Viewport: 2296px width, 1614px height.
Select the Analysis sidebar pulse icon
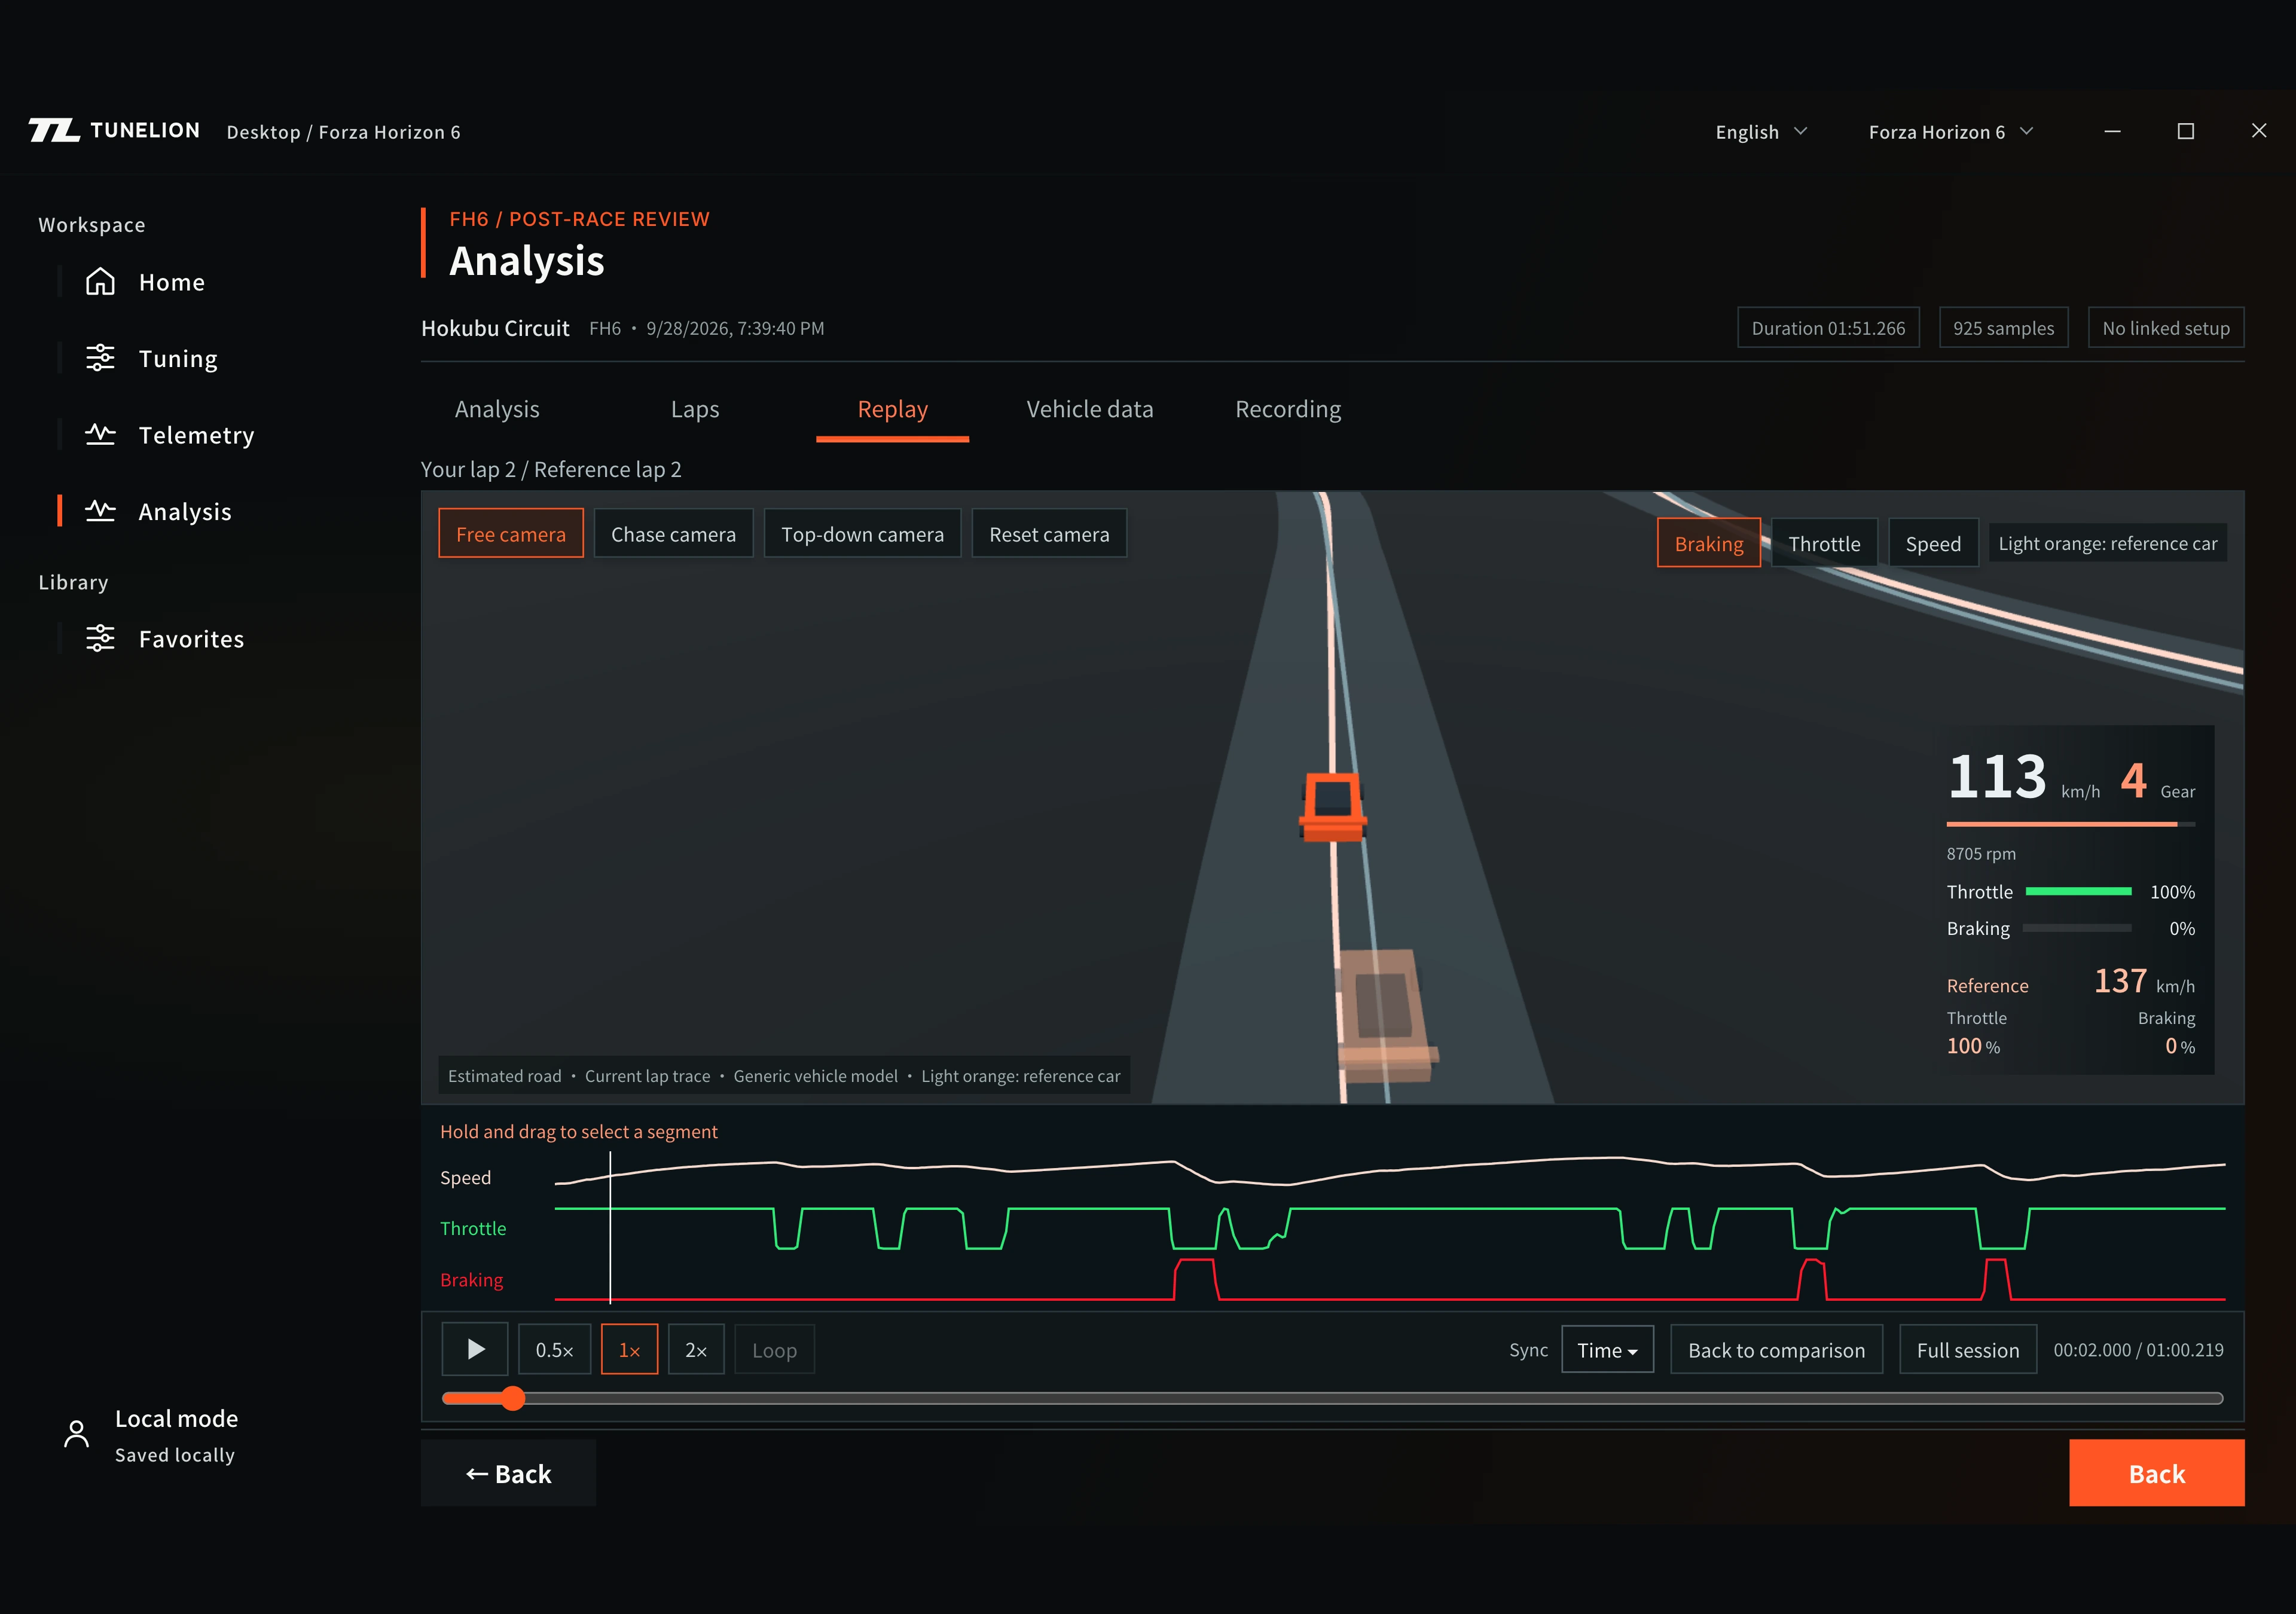pyautogui.click(x=100, y=511)
